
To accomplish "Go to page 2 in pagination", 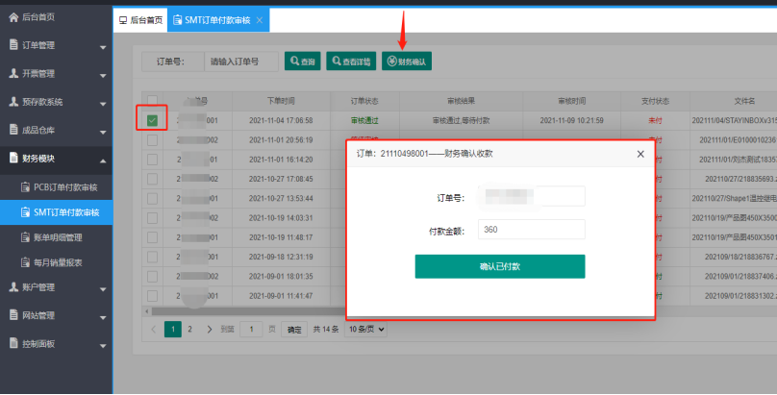I will coord(189,329).
